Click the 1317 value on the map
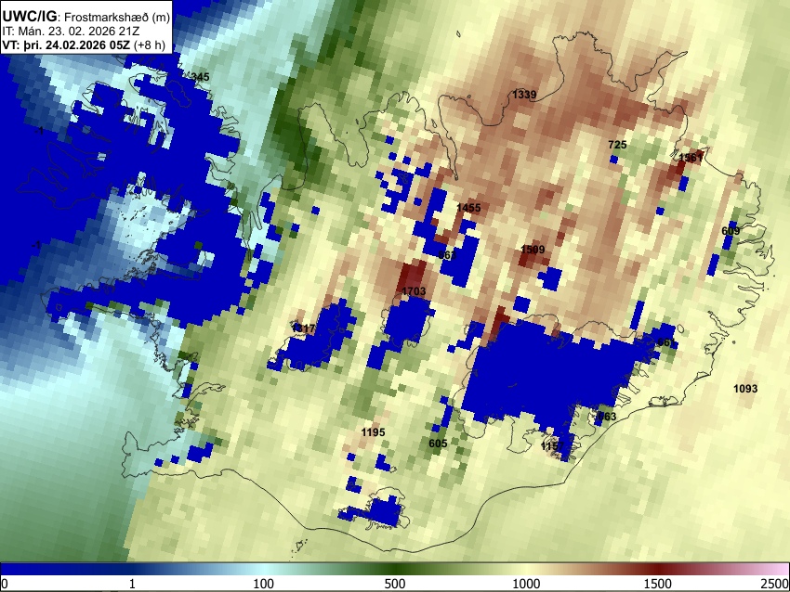The image size is (790, 592). (303, 328)
